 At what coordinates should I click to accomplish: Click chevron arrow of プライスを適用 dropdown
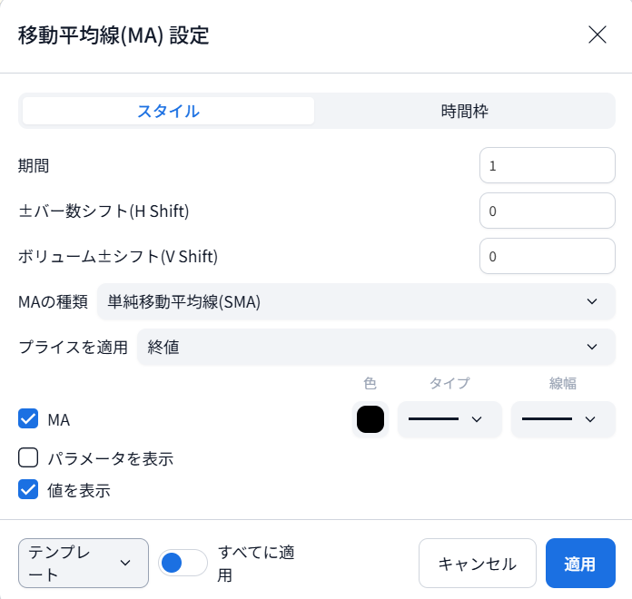pyautogui.click(x=592, y=347)
